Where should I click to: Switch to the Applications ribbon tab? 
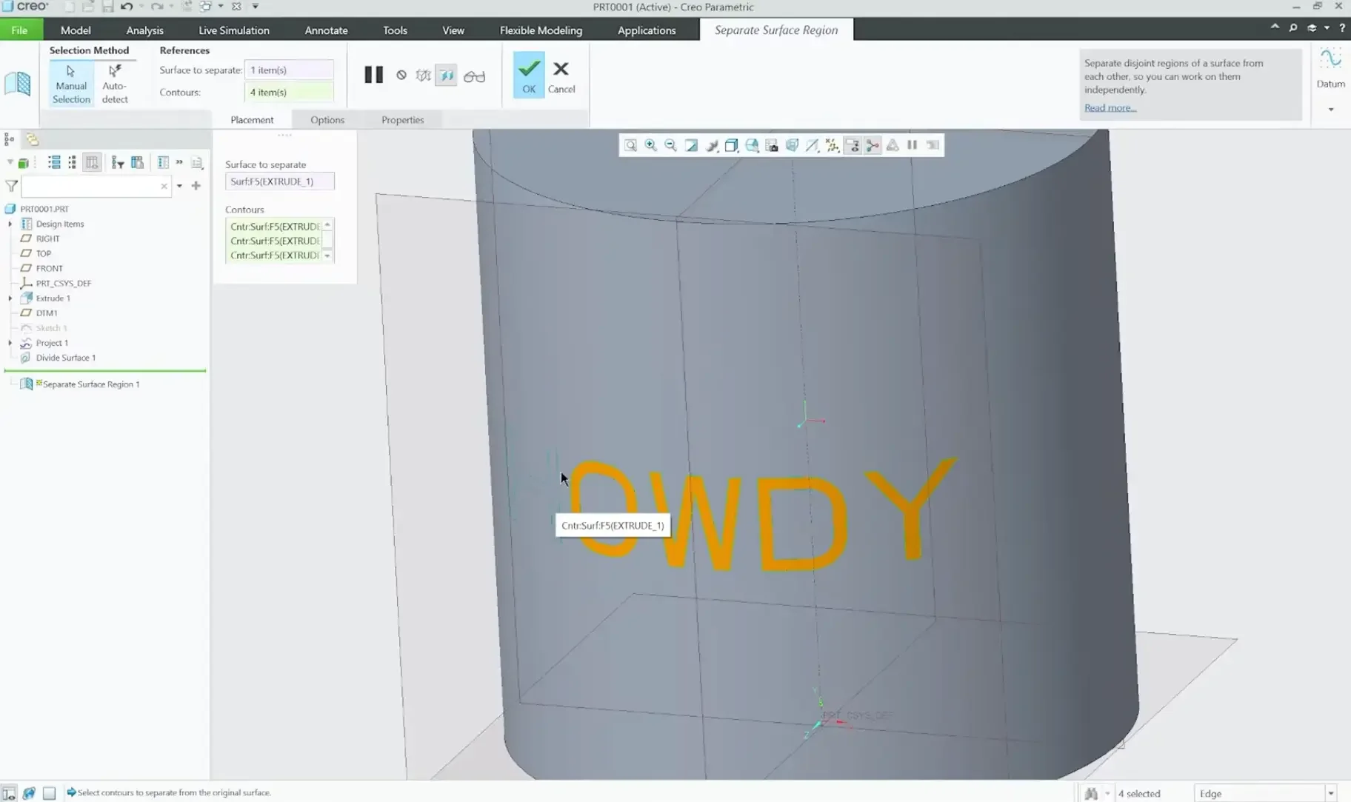(647, 30)
